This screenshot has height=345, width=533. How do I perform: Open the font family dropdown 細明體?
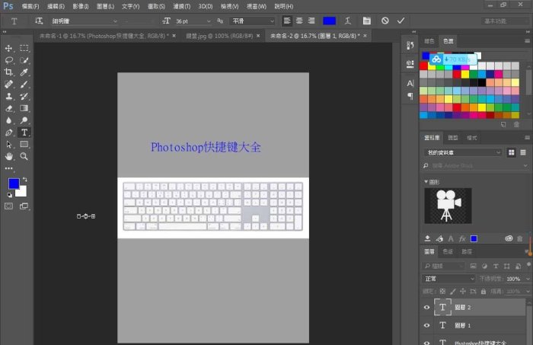pyautogui.click(x=84, y=21)
